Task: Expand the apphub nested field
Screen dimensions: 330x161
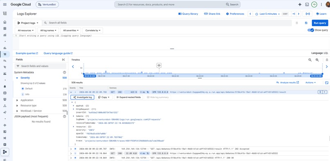Action: point(73,105)
